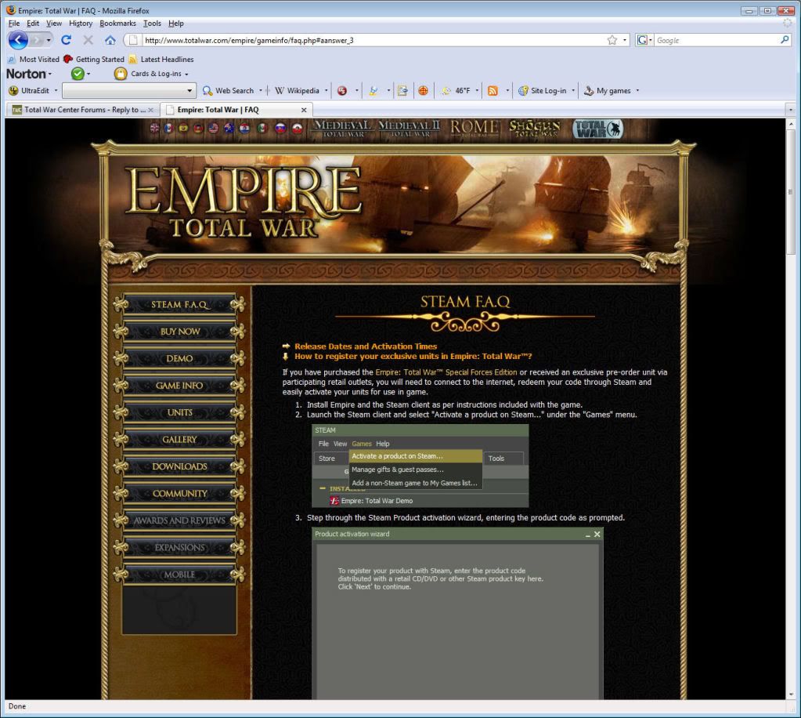Screen dimensions: 801x718
Task: Click the GALLERY sidebar button
Action: point(179,440)
